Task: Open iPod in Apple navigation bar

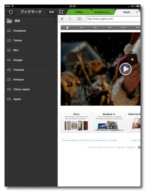Action: click(x=110, y=27)
